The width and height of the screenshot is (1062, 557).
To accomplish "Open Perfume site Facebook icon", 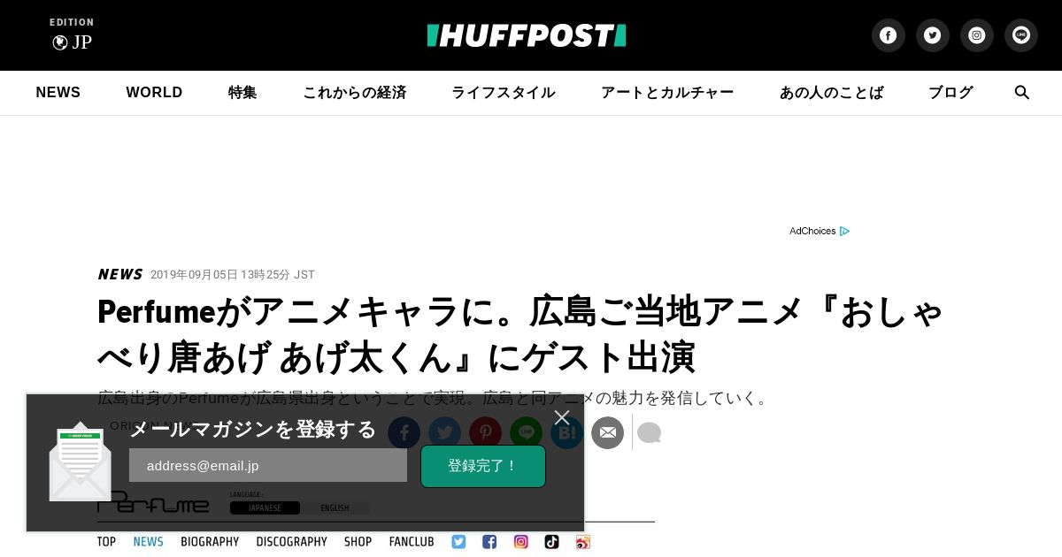I will (x=489, y=542).
